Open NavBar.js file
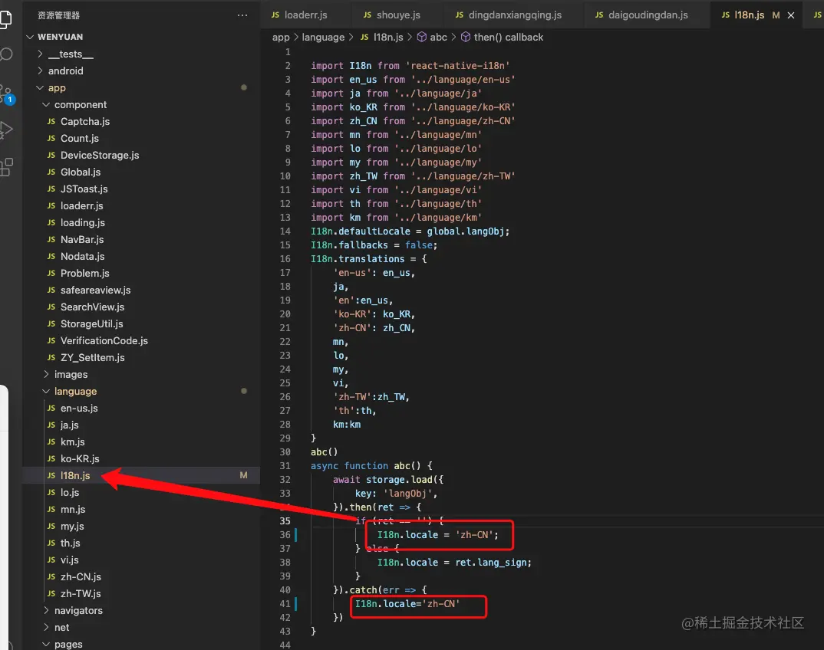The image size is (824, 650). point(82,239)
